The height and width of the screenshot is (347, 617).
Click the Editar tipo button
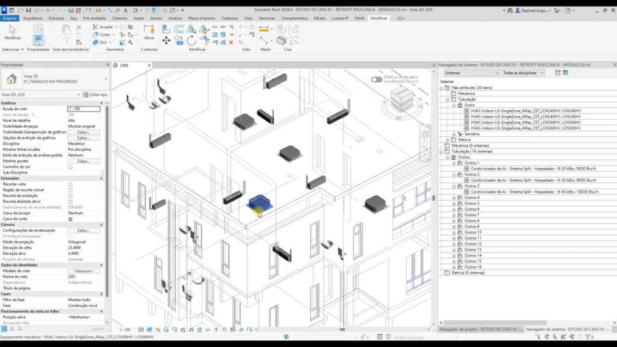click(x=95, y=95)
